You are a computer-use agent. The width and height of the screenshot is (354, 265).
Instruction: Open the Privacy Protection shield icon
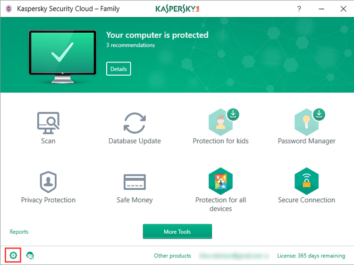pos(48,182)
